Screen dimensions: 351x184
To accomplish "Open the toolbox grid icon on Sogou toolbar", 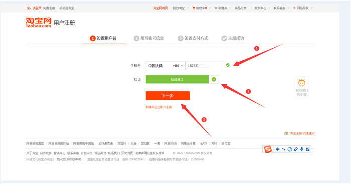I will click(x=308, y=149).
